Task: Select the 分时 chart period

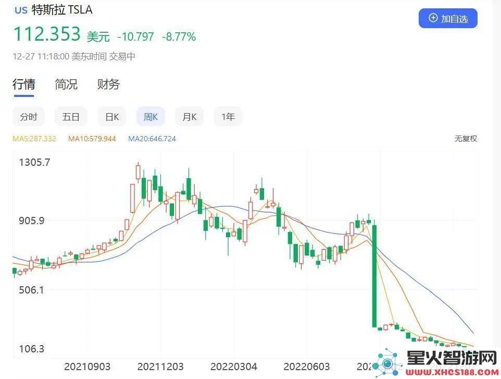Action: 29,117
